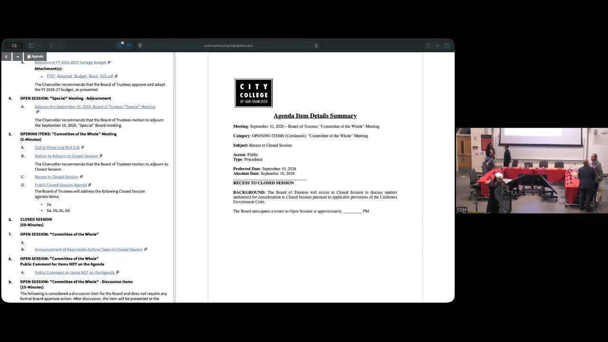Select the Agenda tab
This screenshot has height=342, width=608.
[x=35, y=57]
